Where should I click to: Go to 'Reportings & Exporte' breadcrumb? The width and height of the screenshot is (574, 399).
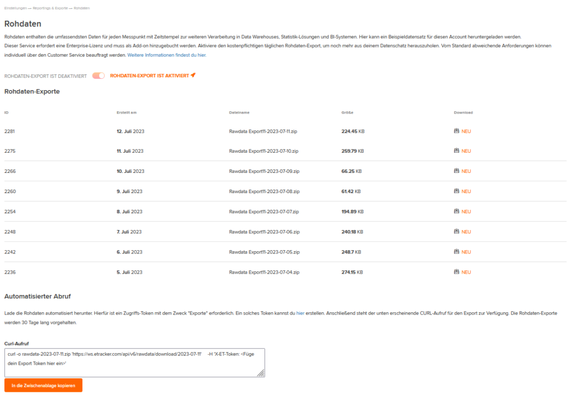click(x=50, y=8)
